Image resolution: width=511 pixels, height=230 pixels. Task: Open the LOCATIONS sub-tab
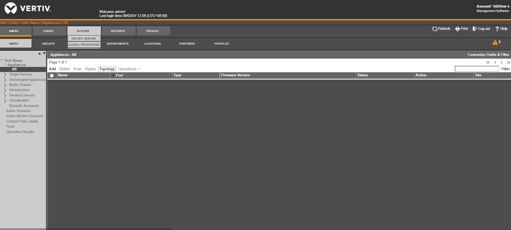(x=152, y=44)
